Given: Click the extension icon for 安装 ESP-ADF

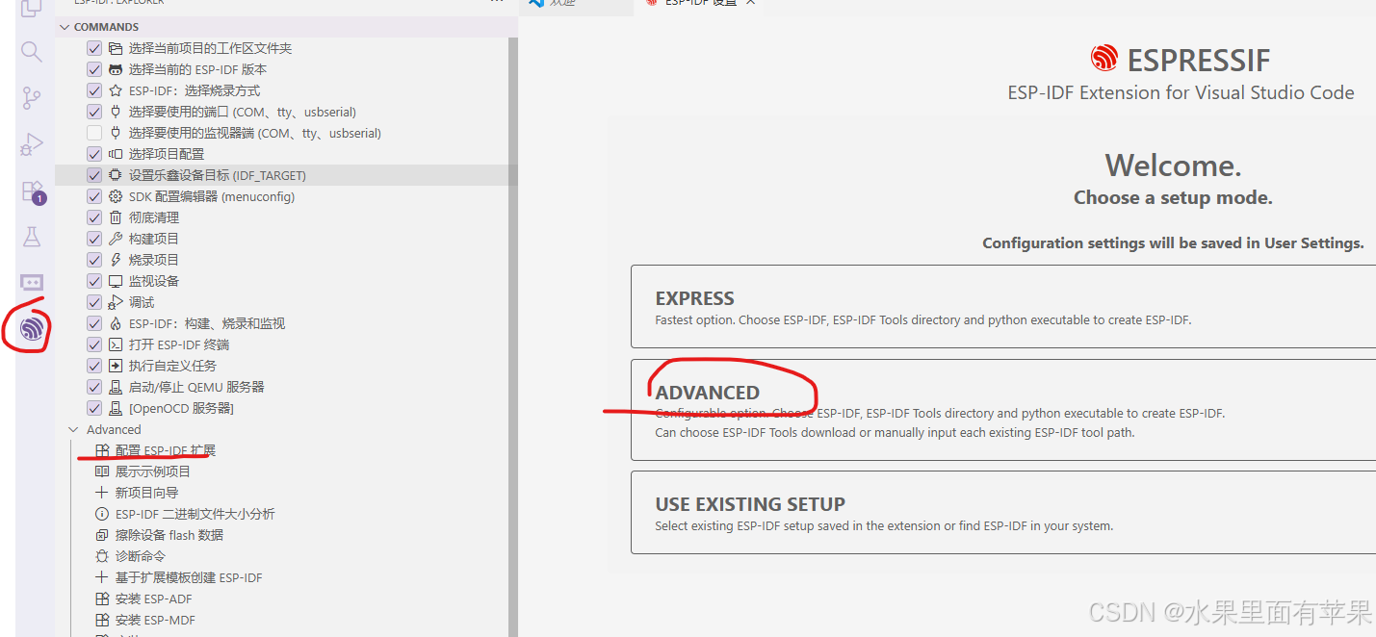Looking at the screenshot, I should click(x=102, y=599).
